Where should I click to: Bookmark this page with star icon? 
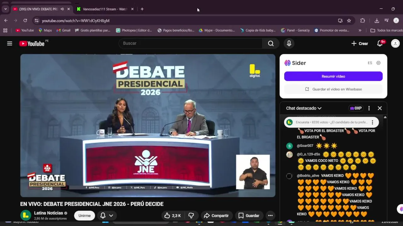(x=349, y=21)
